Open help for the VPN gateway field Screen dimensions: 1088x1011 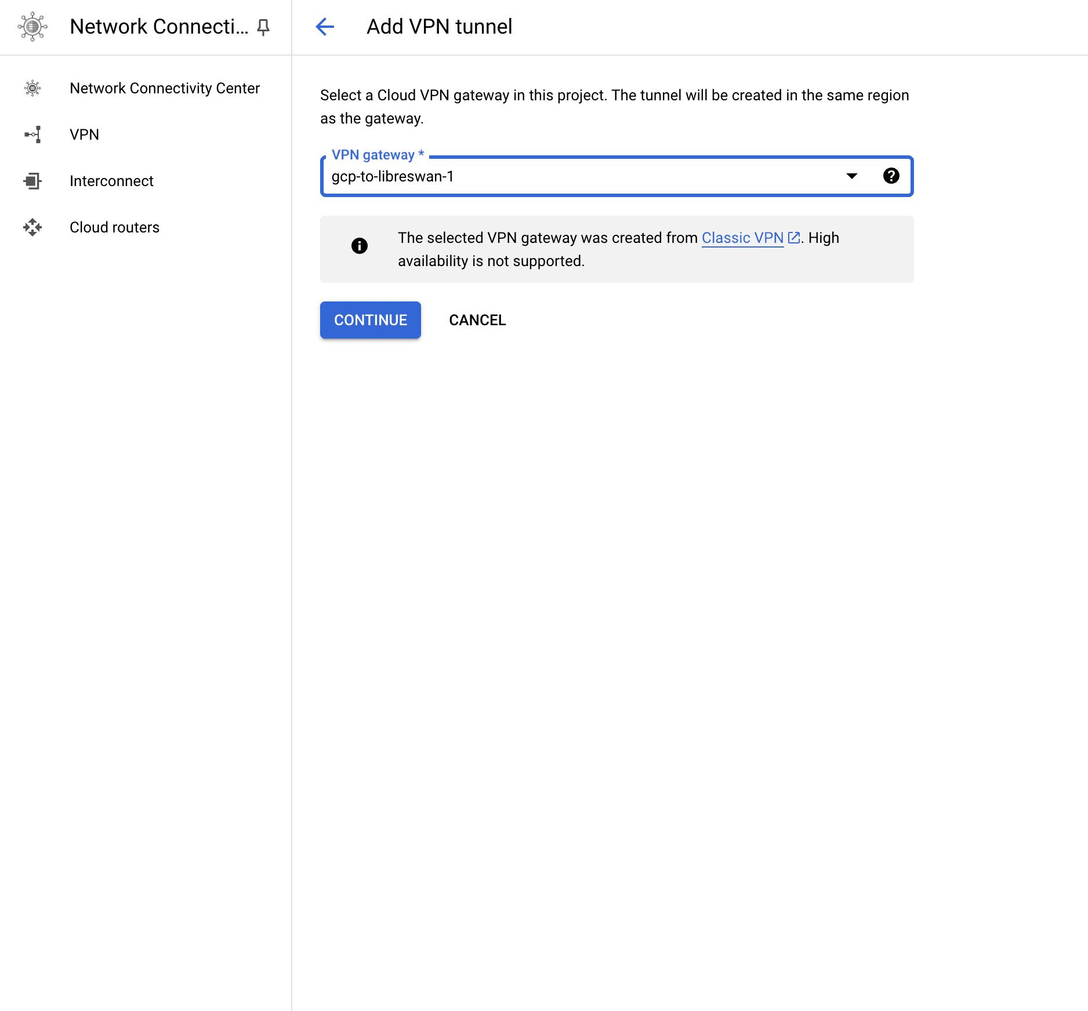tap(891, 176)
